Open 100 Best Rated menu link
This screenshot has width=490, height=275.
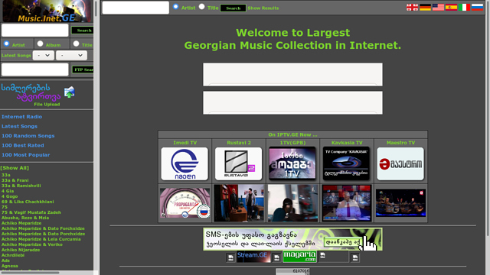tap(22, 145)
